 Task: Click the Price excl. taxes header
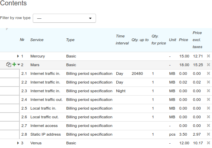(197, 40)
